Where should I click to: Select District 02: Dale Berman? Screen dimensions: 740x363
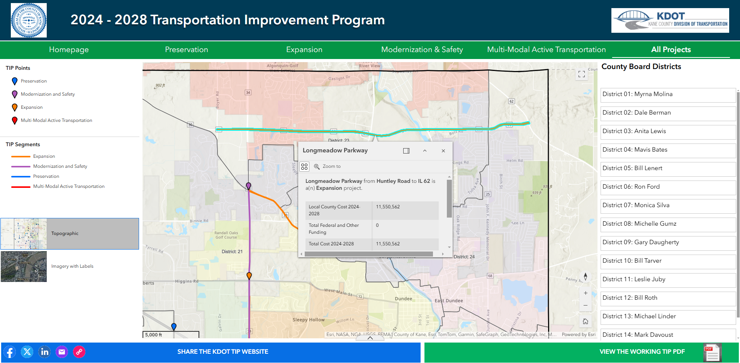pos(668,113)
